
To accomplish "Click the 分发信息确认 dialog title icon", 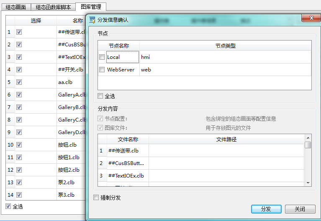I will 92,20.
